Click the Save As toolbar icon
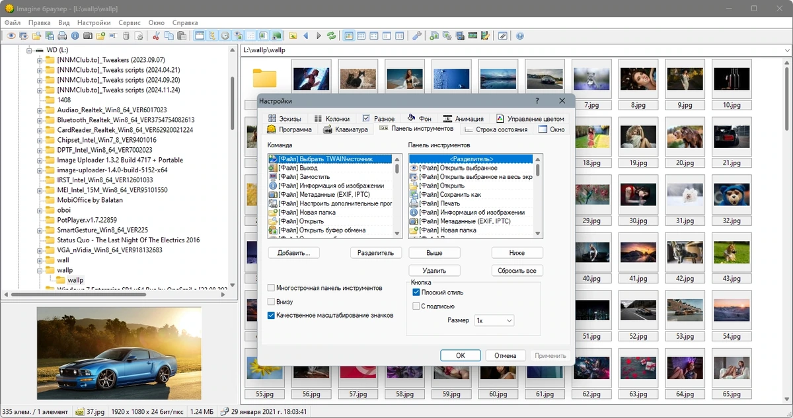This screenshot has height=418, width=793. (x=50, y=36)
